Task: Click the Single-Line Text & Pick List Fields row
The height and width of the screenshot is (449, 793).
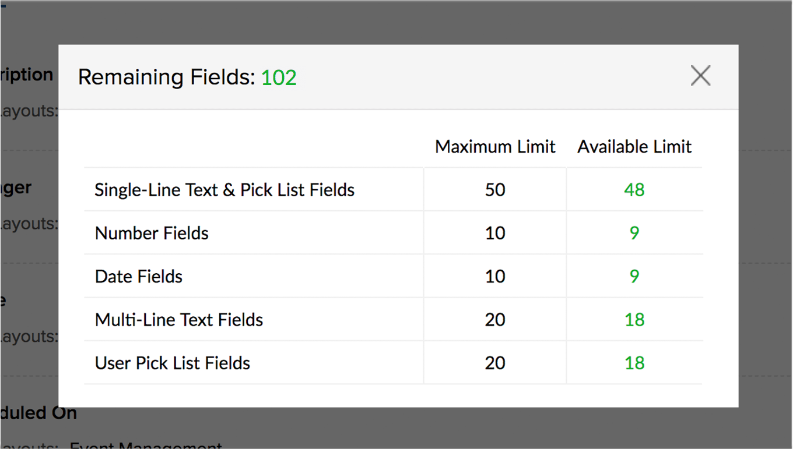Action: (x=393, y=190)
